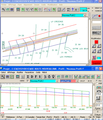This screenshot has height=120, width=103.
Task: Click the Pointer button
Action: pyautogui.click(x=98, y=109)
